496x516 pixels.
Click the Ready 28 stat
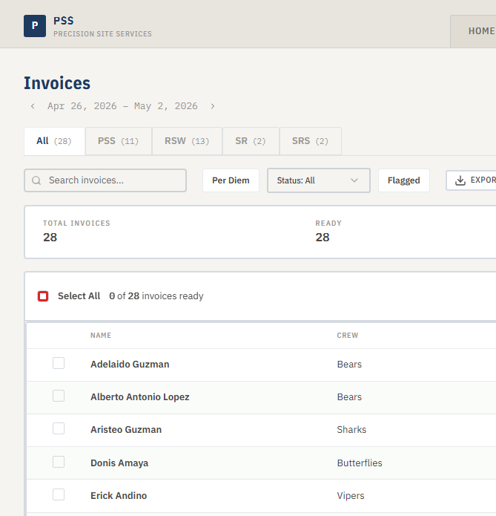click(x=328, y=232)
